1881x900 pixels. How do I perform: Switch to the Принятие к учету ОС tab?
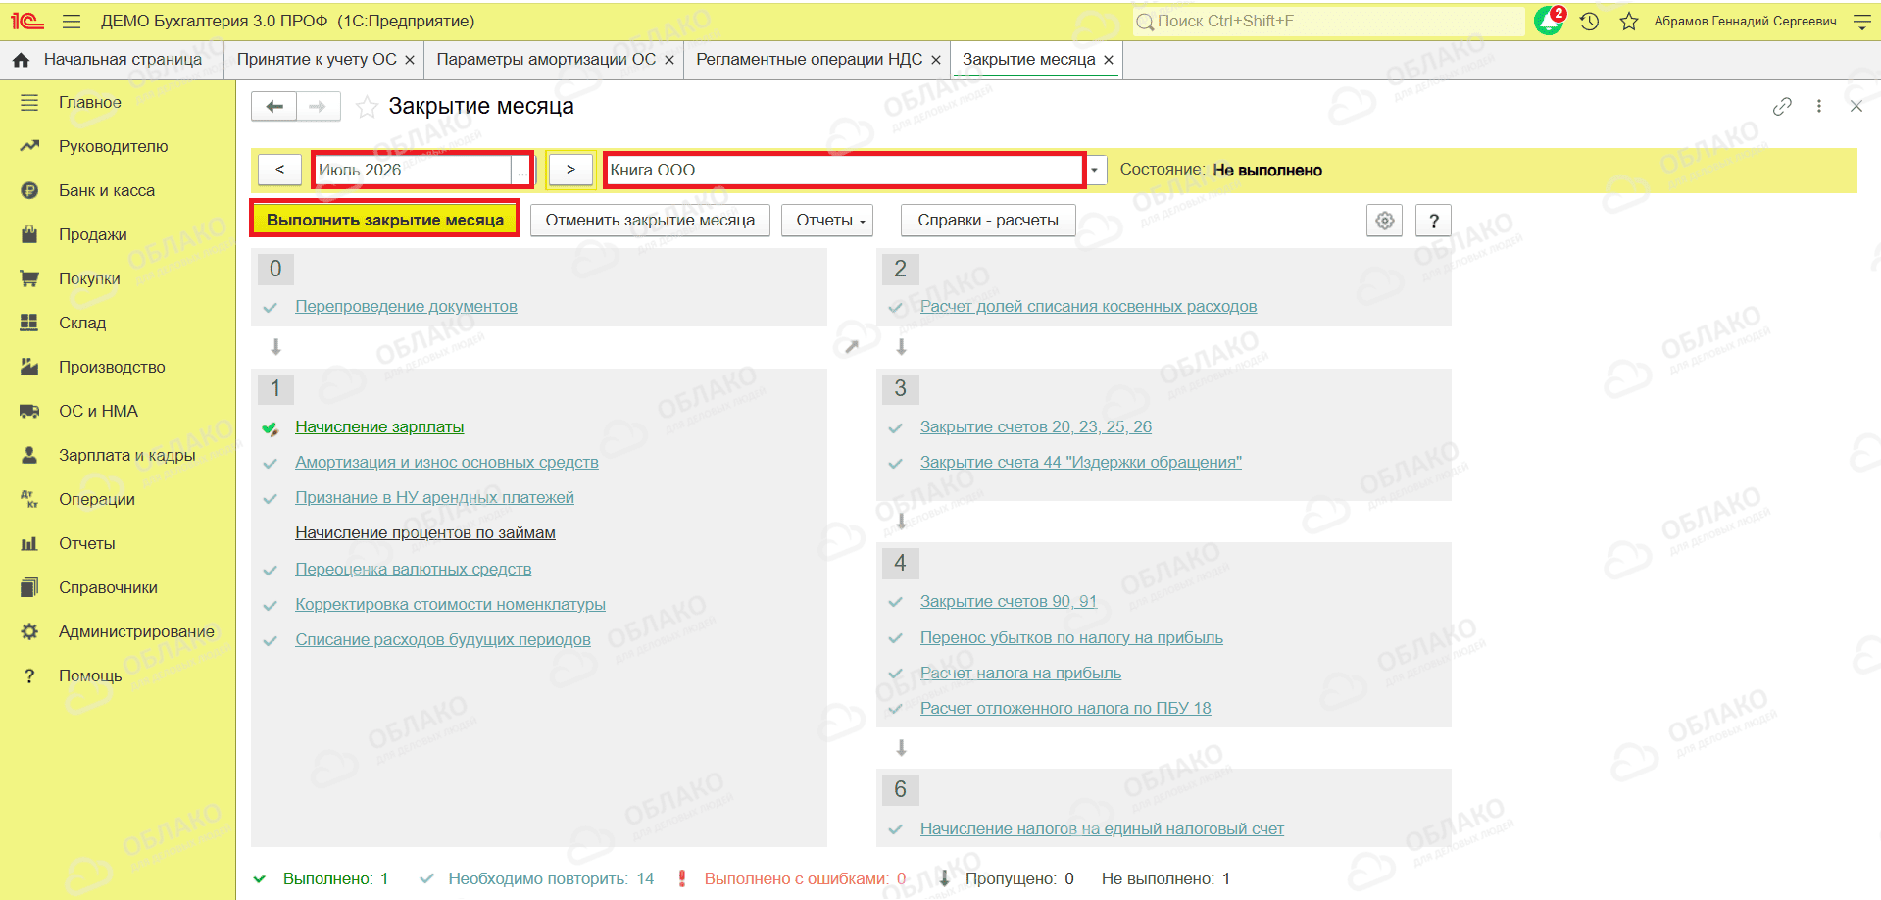(317, 60)
